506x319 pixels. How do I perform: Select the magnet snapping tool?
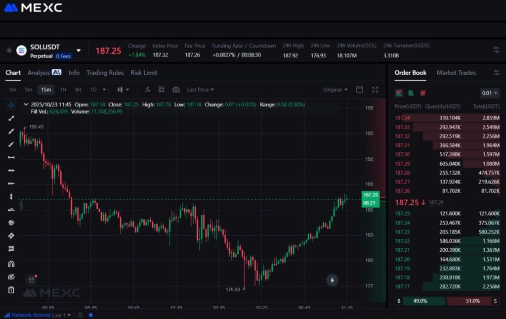pos(11,264)
